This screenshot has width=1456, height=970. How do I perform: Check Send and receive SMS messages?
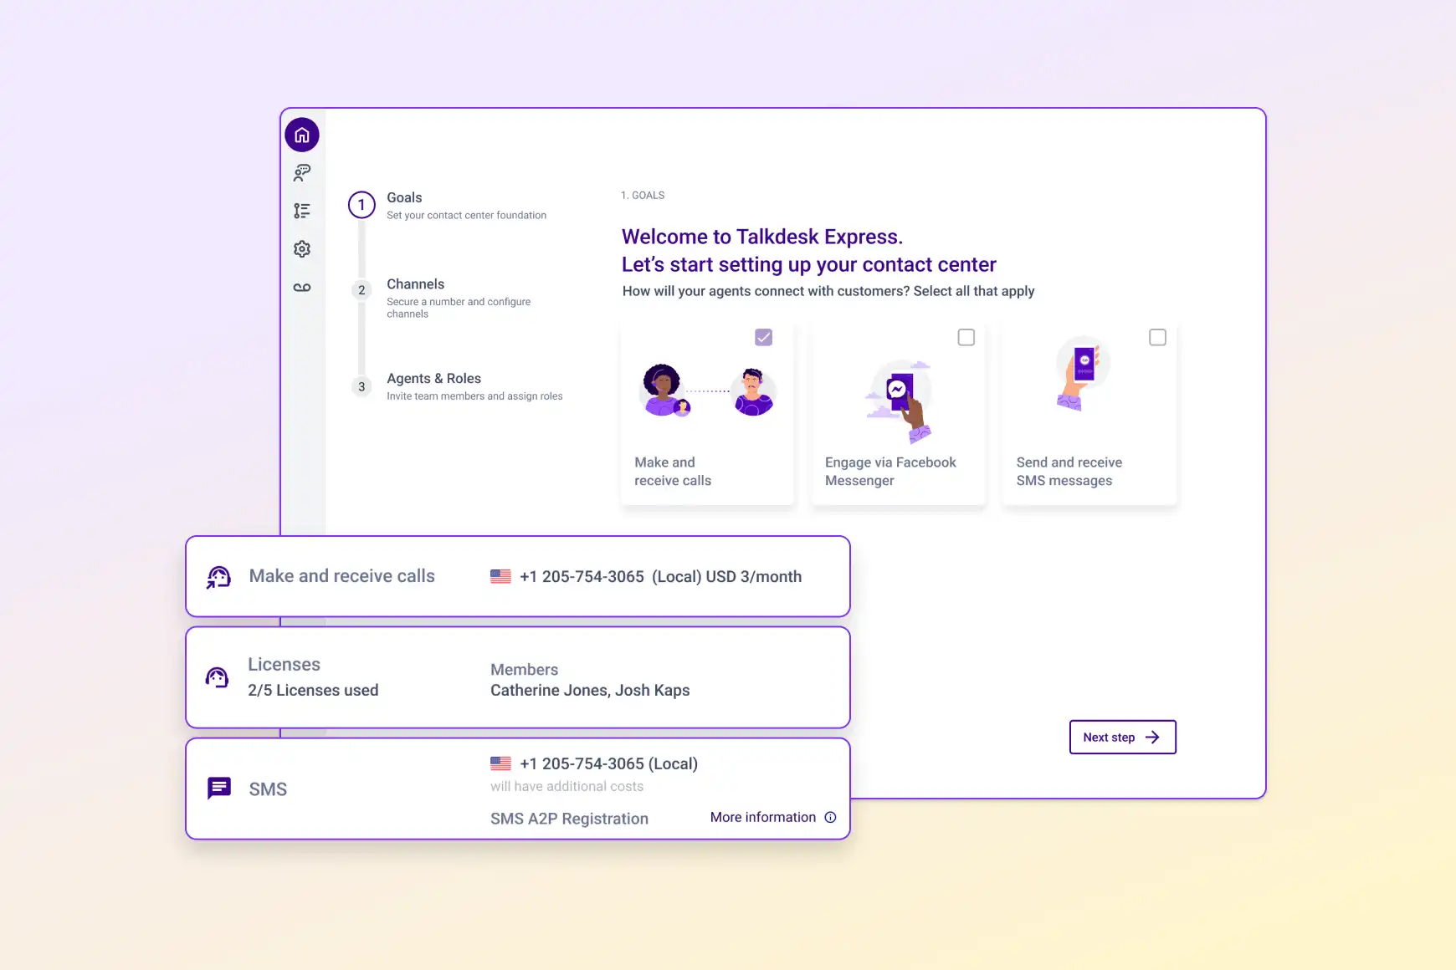click(x=1157, y=337)
